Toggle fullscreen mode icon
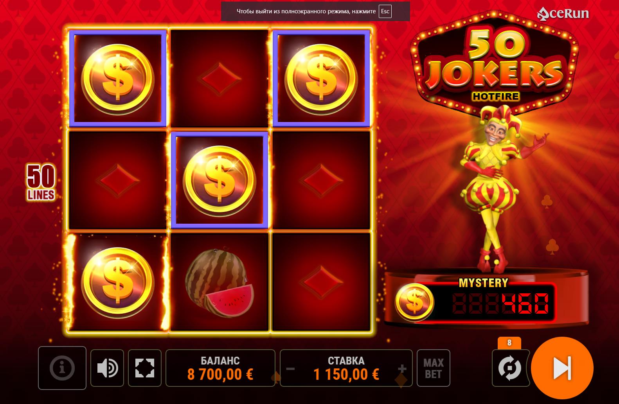The height and width of the screenshot is (404, 619). tap(145, 368)
